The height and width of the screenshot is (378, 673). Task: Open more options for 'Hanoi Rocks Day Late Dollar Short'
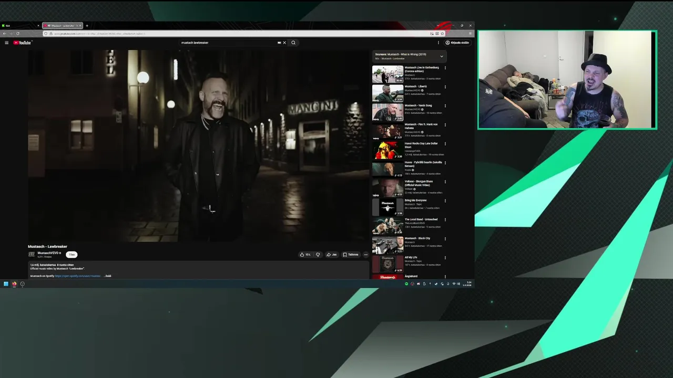(445, 143)
